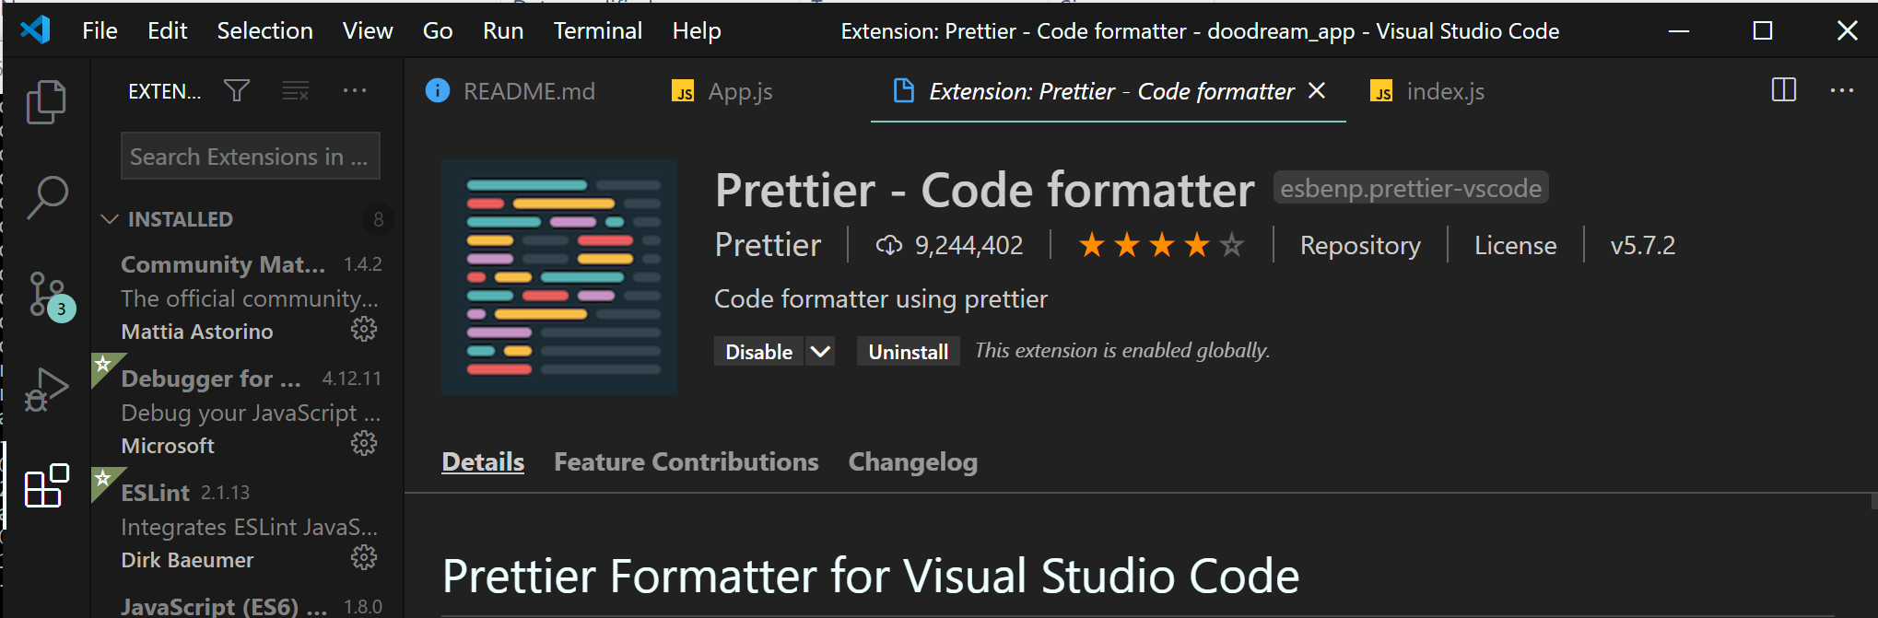
Task: Click the 9,244,402 install count
Action: pyautogui.click(x=968, y=245)
